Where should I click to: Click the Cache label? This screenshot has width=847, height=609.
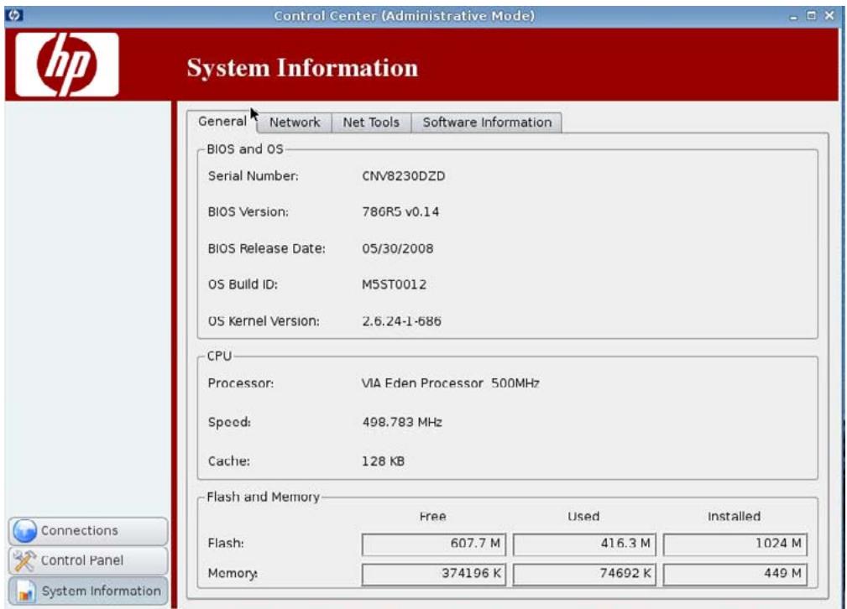coord(228,461)
